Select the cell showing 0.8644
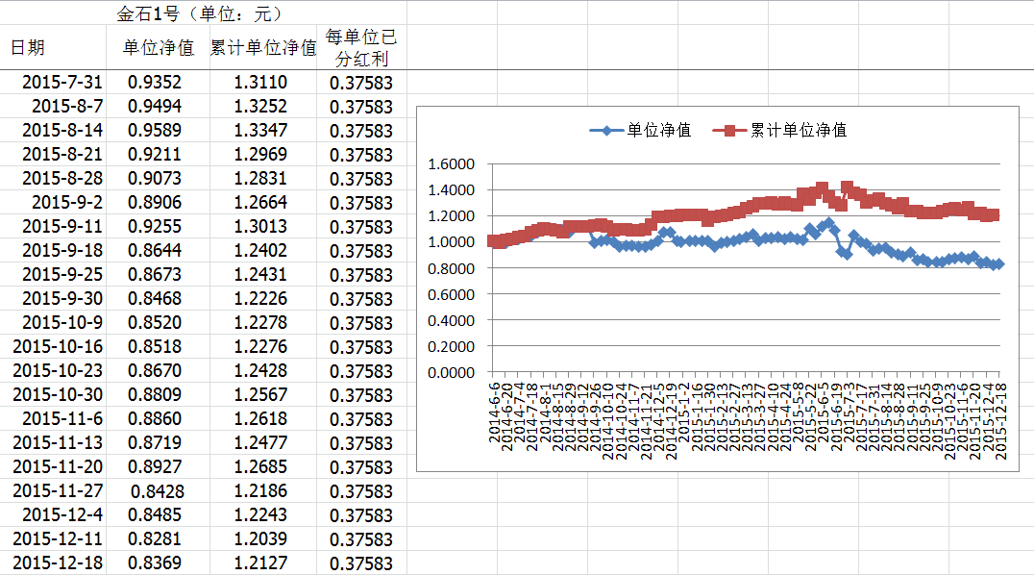 [x=155, y=251]
